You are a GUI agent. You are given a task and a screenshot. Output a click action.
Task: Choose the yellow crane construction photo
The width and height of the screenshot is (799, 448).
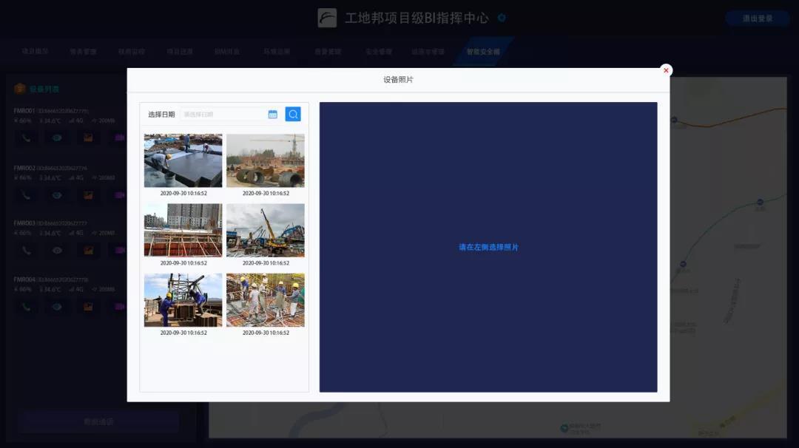tap(265, 230)
